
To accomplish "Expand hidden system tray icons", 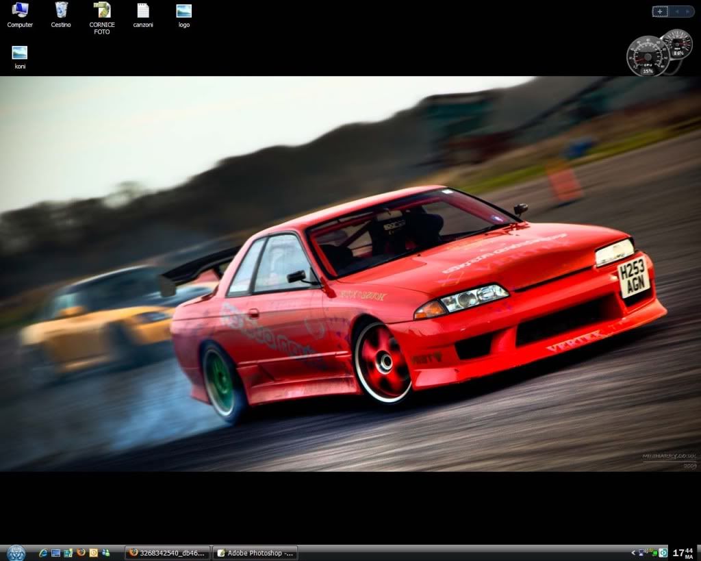I will 633,553.
